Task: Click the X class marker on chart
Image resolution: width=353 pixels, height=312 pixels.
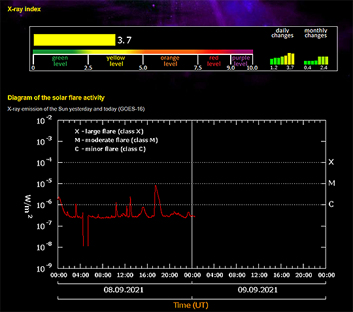Action: pos(331,162)
